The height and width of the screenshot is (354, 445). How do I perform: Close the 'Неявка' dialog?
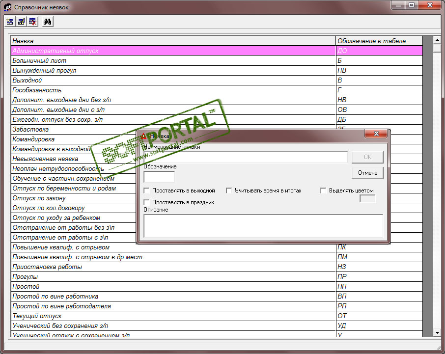376,134
